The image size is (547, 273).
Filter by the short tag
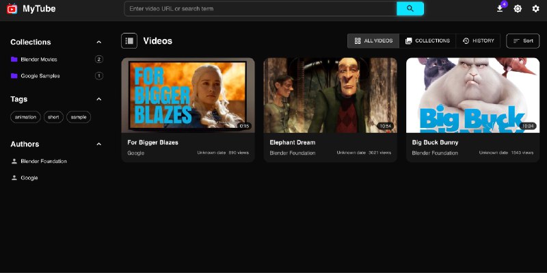click(53, 117)
